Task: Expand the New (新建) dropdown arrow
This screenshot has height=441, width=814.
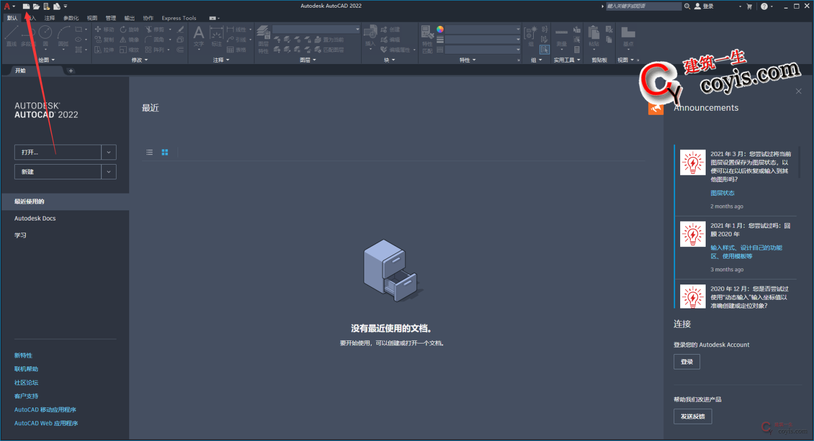Action: (109, 172)
